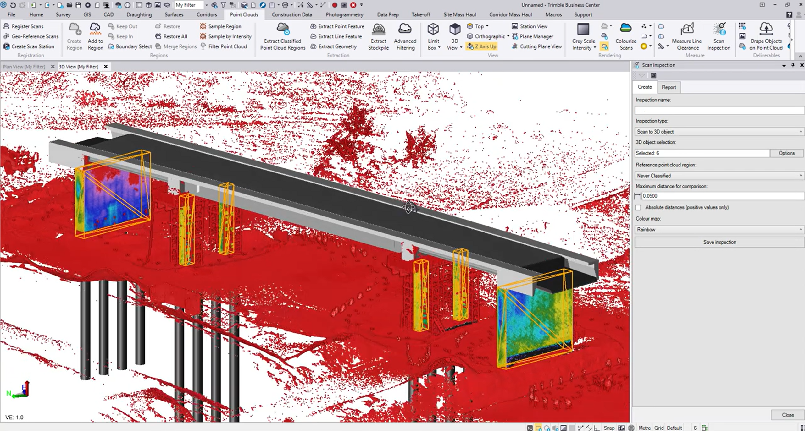Open the Surfaces ribbon tab
This screenshot has height=431, width=805.
coord(174,14)
